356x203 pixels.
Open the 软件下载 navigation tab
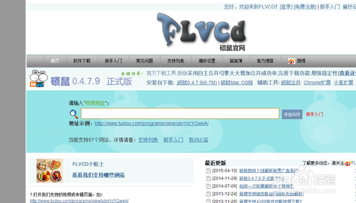click(82, 61)
